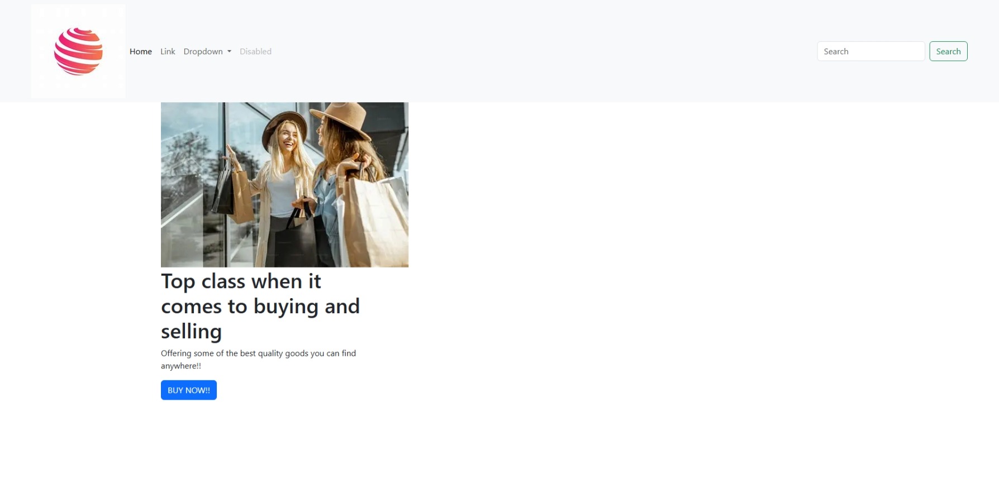
Task: Focus the Search text input field
Action: (870, 51)
